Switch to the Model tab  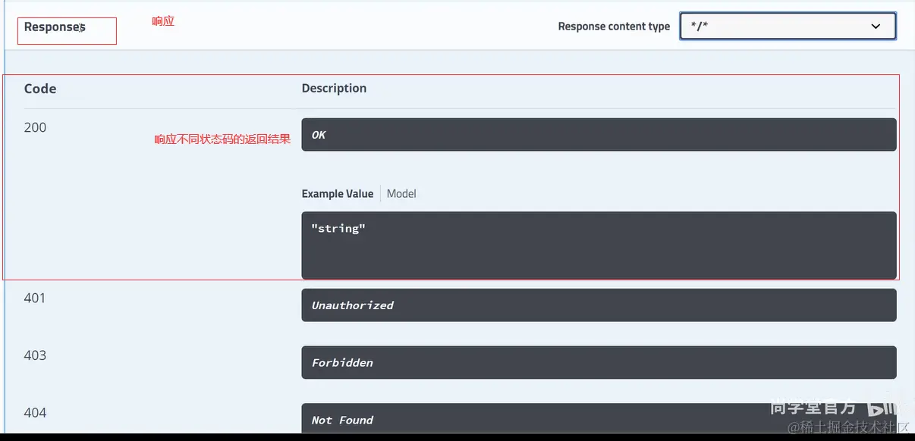pyautogui.click(x=401, y=193)
